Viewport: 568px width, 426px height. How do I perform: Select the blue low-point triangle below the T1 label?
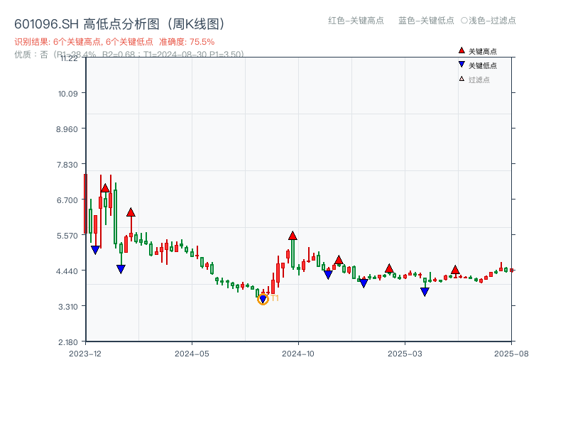coord(263,299)
